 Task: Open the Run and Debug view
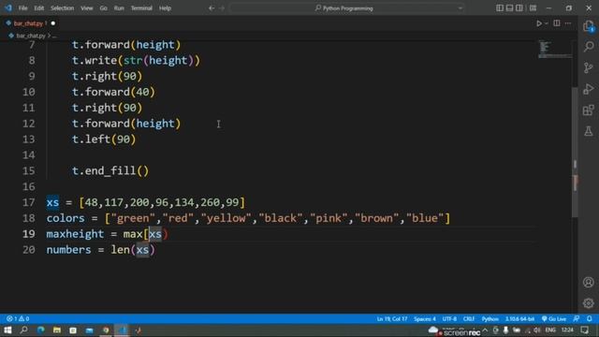pyautogui.click(x=589, y=89)
